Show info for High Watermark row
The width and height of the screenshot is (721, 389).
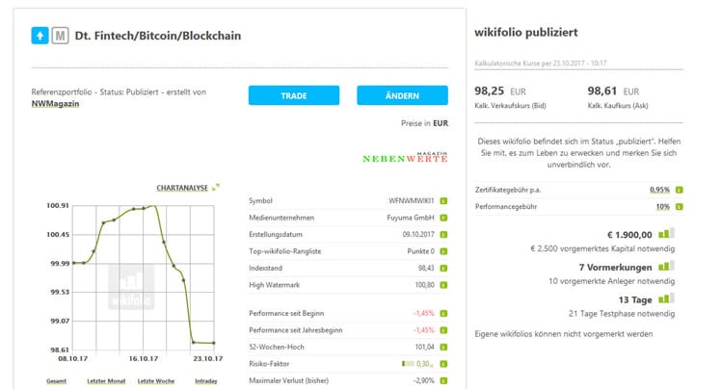click(x=443, y=285)
